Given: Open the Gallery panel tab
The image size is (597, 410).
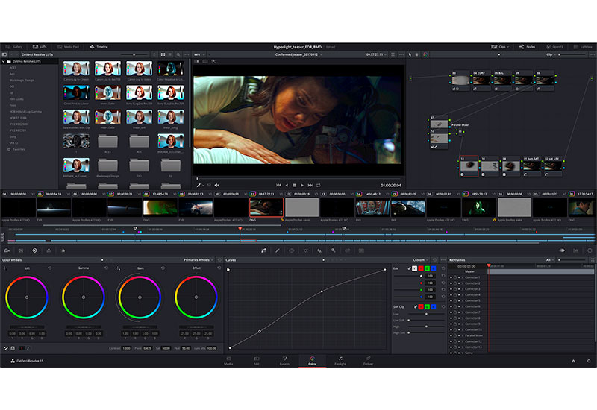Looking at the screenshot, I should 14,47.
